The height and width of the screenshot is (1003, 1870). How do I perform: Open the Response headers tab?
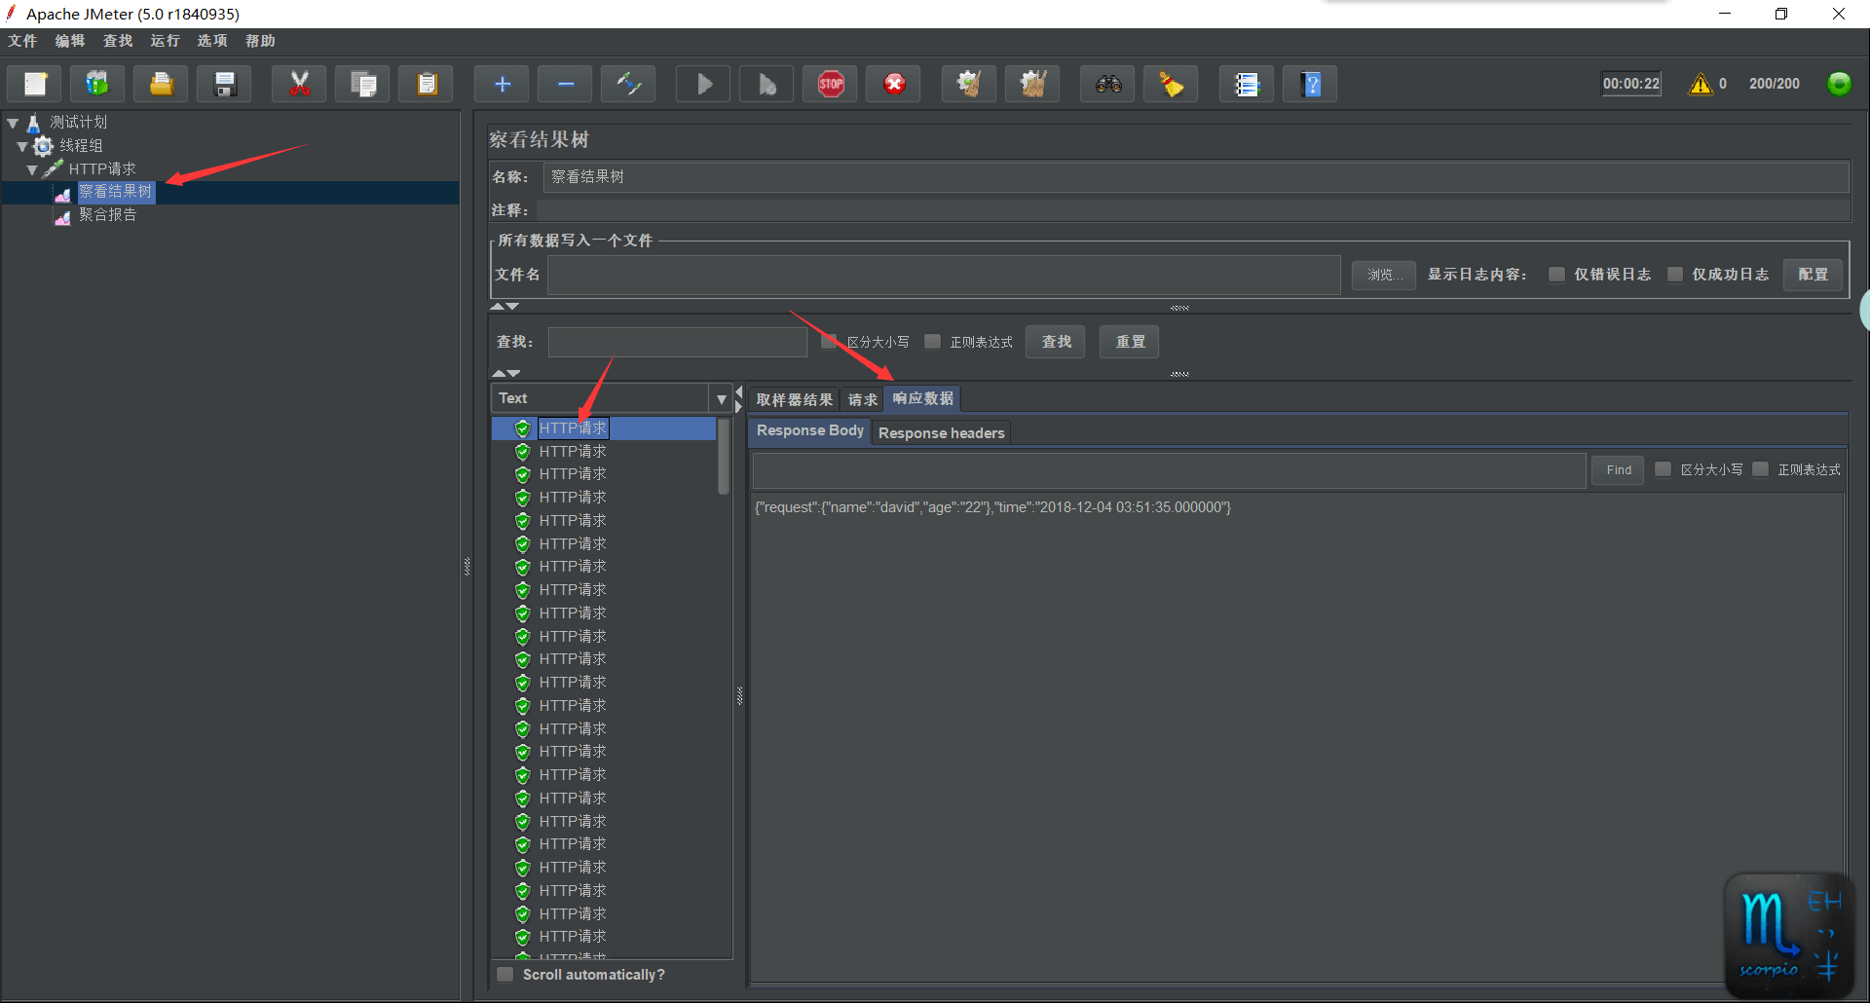click(941, 432)
